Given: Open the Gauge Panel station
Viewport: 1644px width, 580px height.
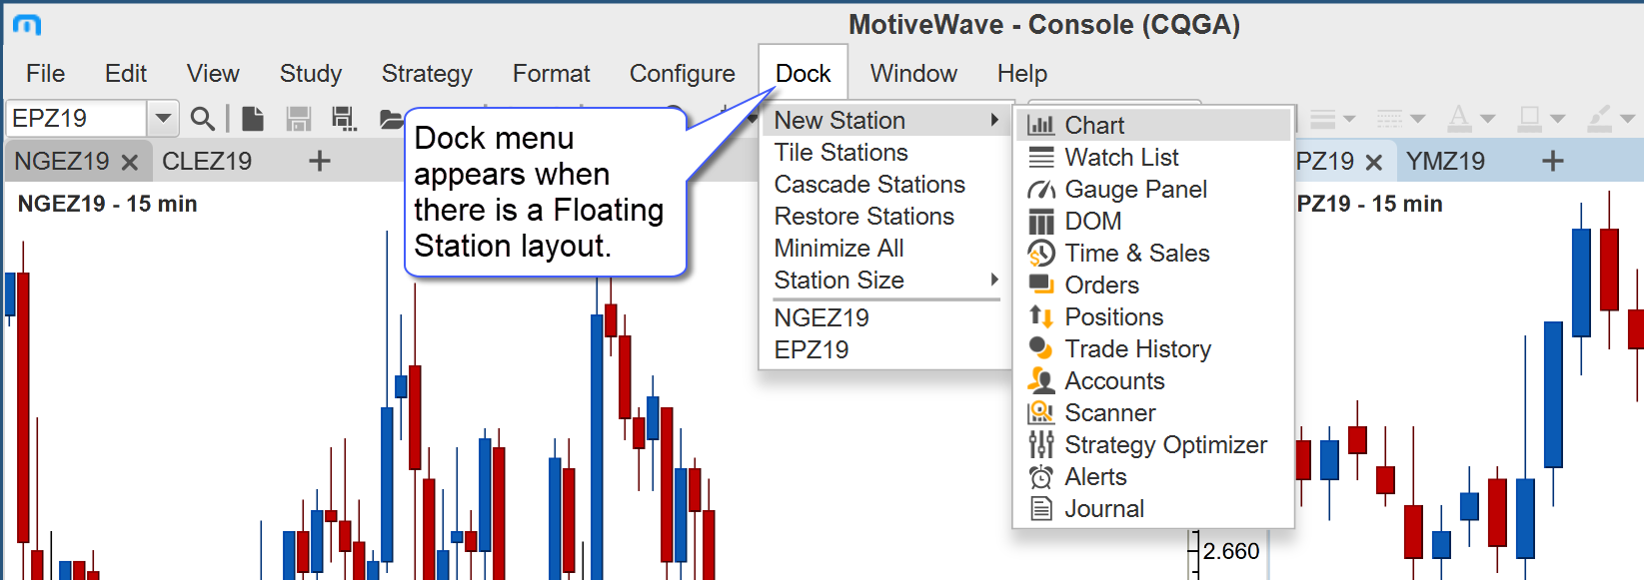Looking at the screenshot, I should point(1135,189).
